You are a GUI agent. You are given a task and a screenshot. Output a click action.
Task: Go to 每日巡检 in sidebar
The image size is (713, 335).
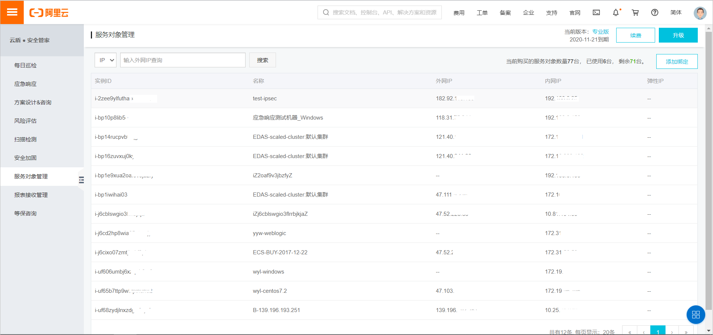42,65
